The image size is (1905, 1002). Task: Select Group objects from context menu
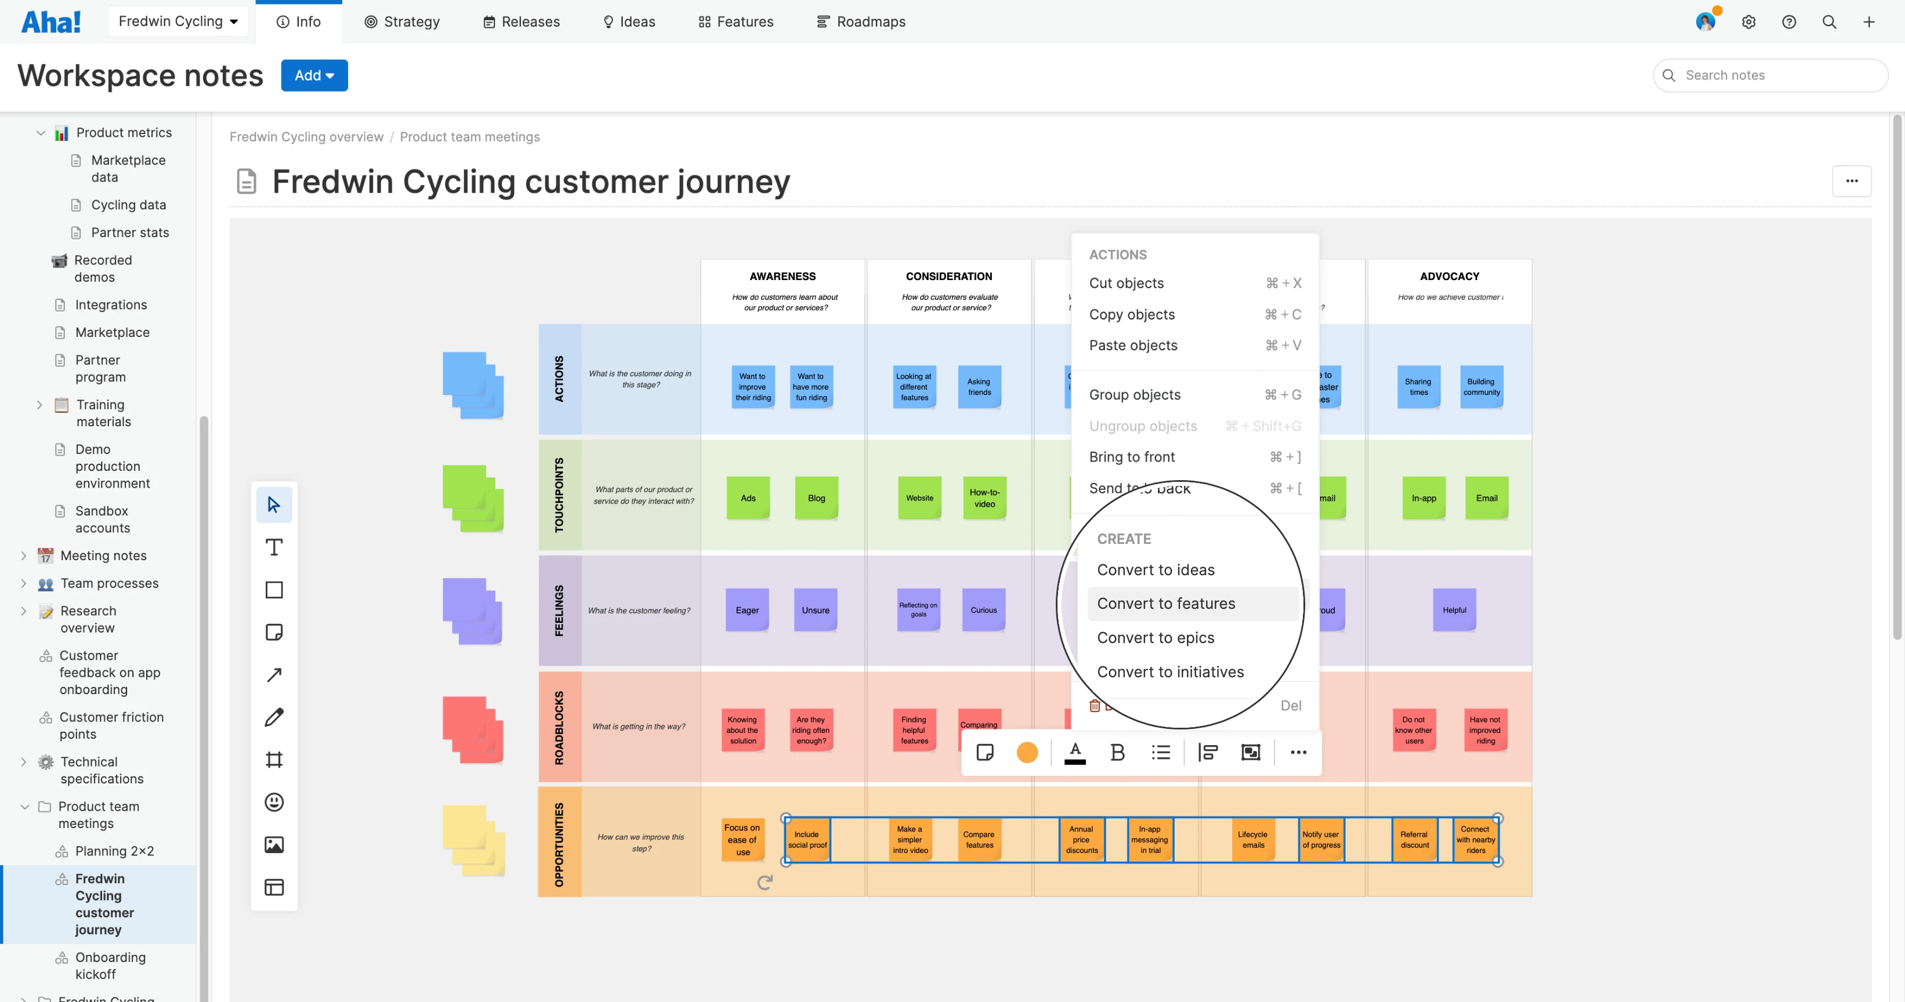coord(1135,395)
